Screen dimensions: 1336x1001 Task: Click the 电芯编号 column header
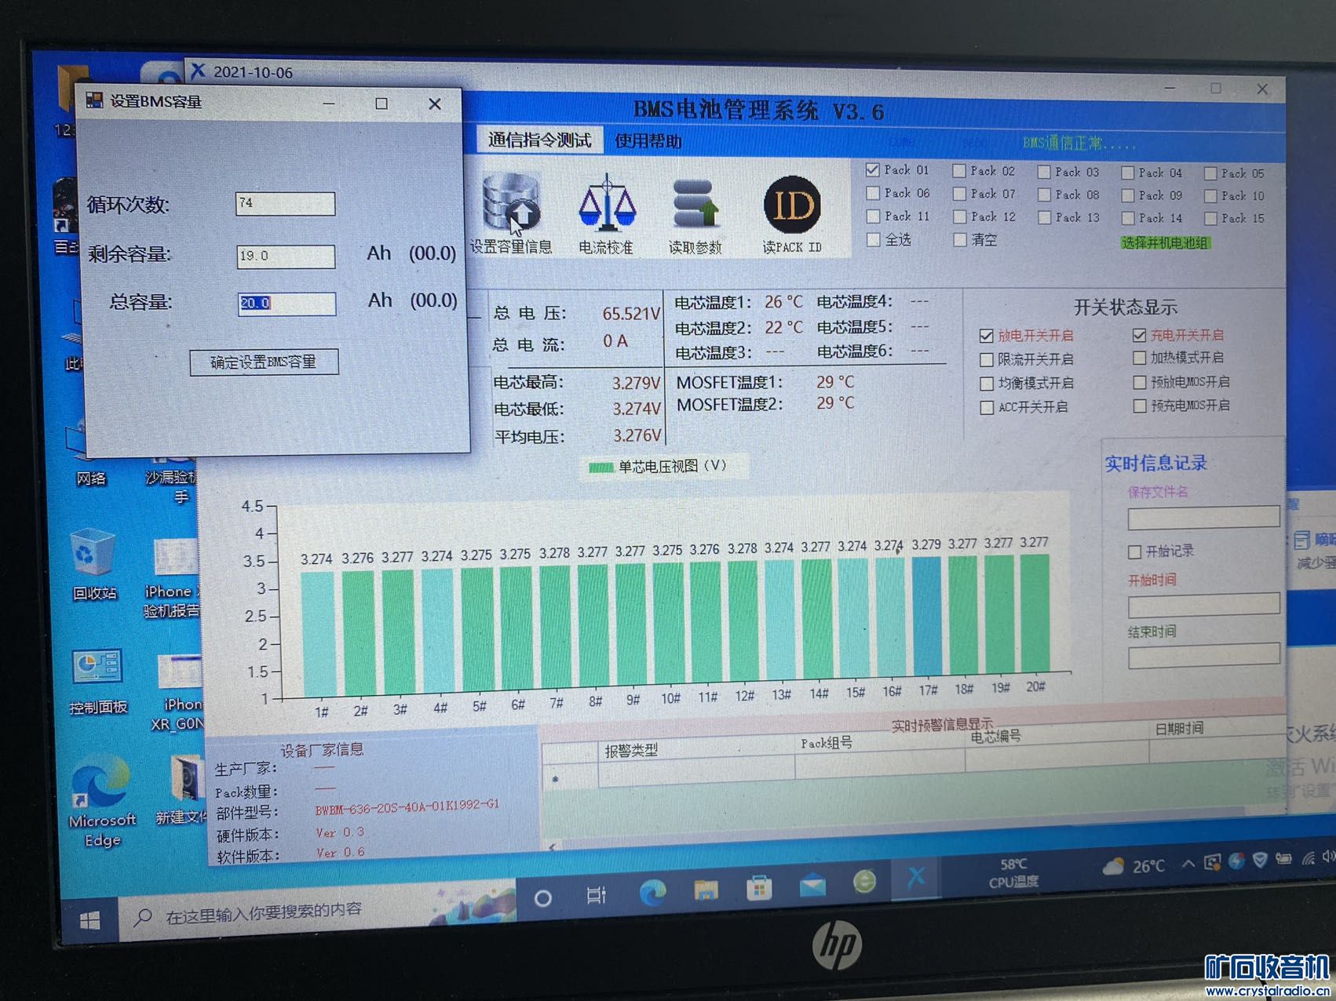(995, 736)
